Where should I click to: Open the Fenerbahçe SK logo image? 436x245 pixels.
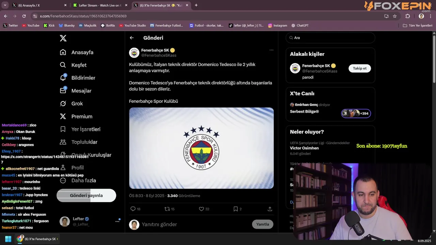201,148
